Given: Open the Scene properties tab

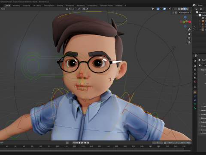Looking at the screenshot, I should (195, 77).
